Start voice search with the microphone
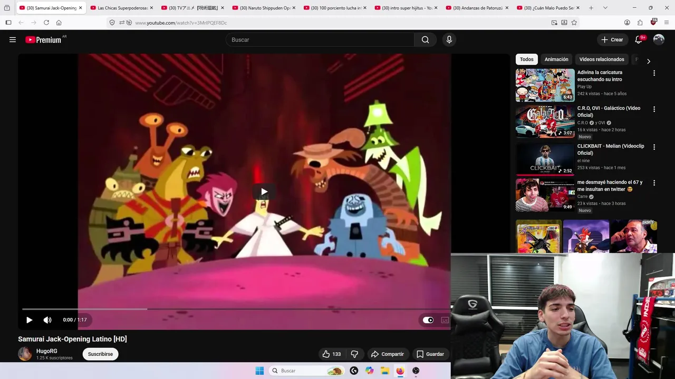This screenshot has height=379, width=675. coord(449,39)
